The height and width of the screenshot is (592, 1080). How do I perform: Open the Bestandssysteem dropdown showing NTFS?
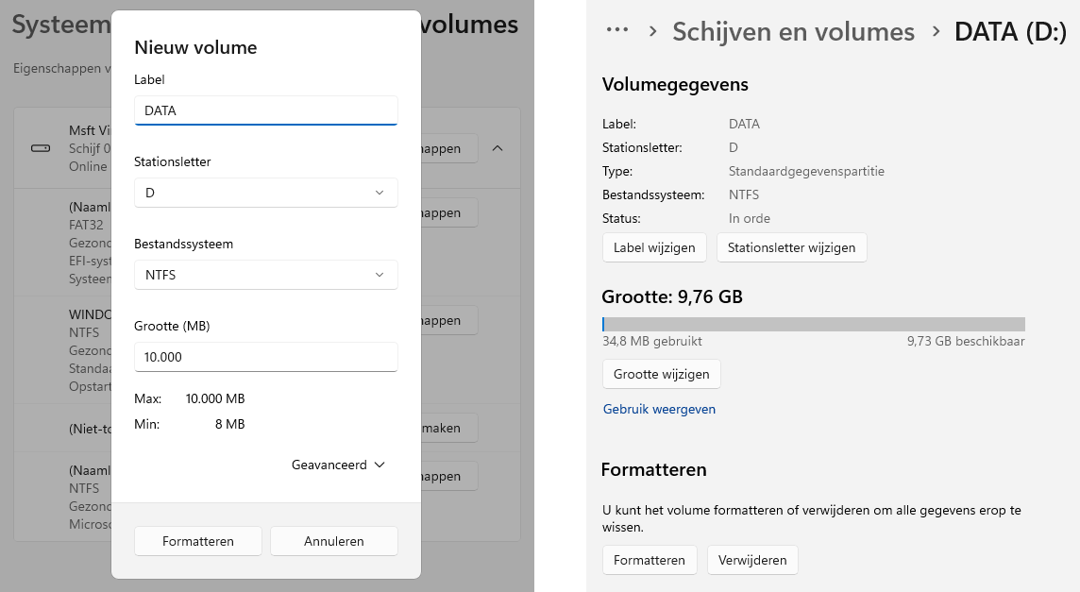click(266, 275)
